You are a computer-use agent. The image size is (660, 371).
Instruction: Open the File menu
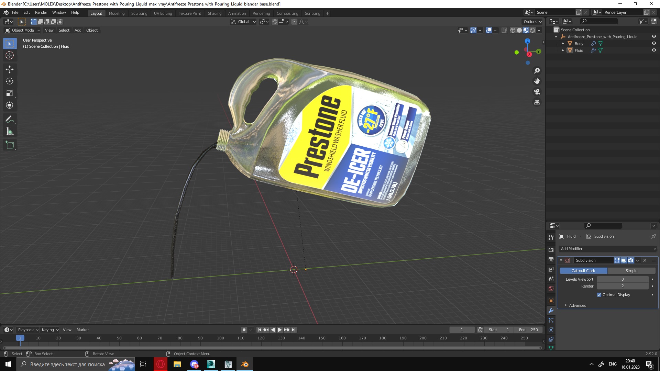(15, 12)
